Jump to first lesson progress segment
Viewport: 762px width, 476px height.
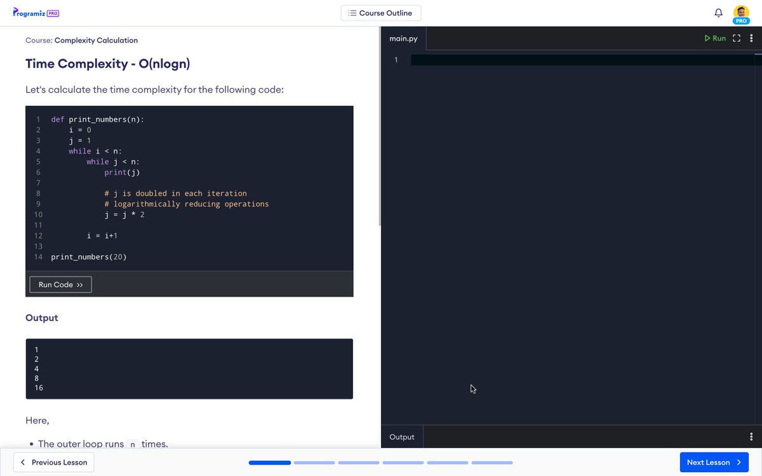270,463
